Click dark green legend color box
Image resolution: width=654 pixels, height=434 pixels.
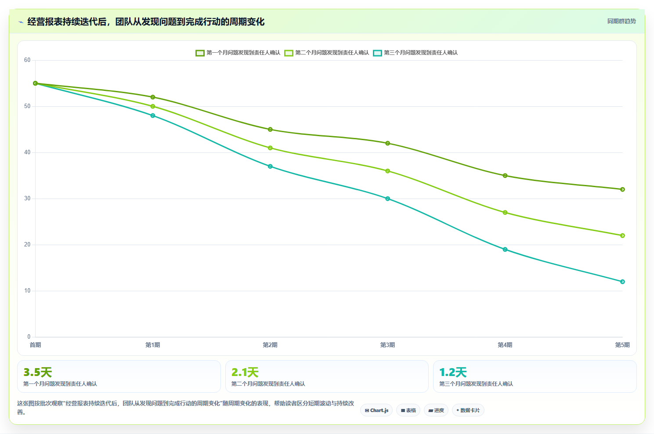coord(200,53)
